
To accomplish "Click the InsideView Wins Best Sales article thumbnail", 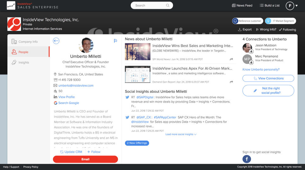I will tap(137, 51).
